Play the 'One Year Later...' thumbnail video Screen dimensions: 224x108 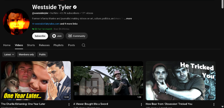36,81
